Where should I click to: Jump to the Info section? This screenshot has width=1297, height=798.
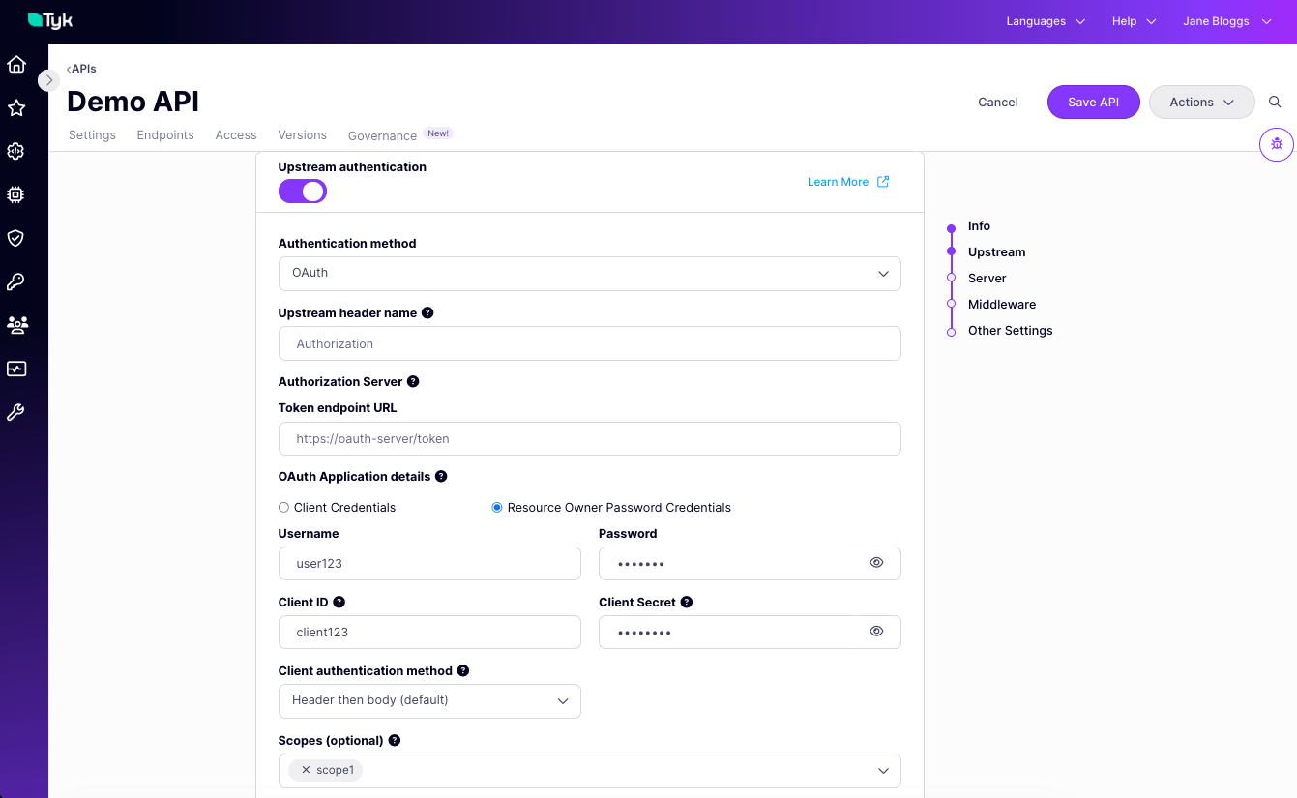[x=979, y=226]
